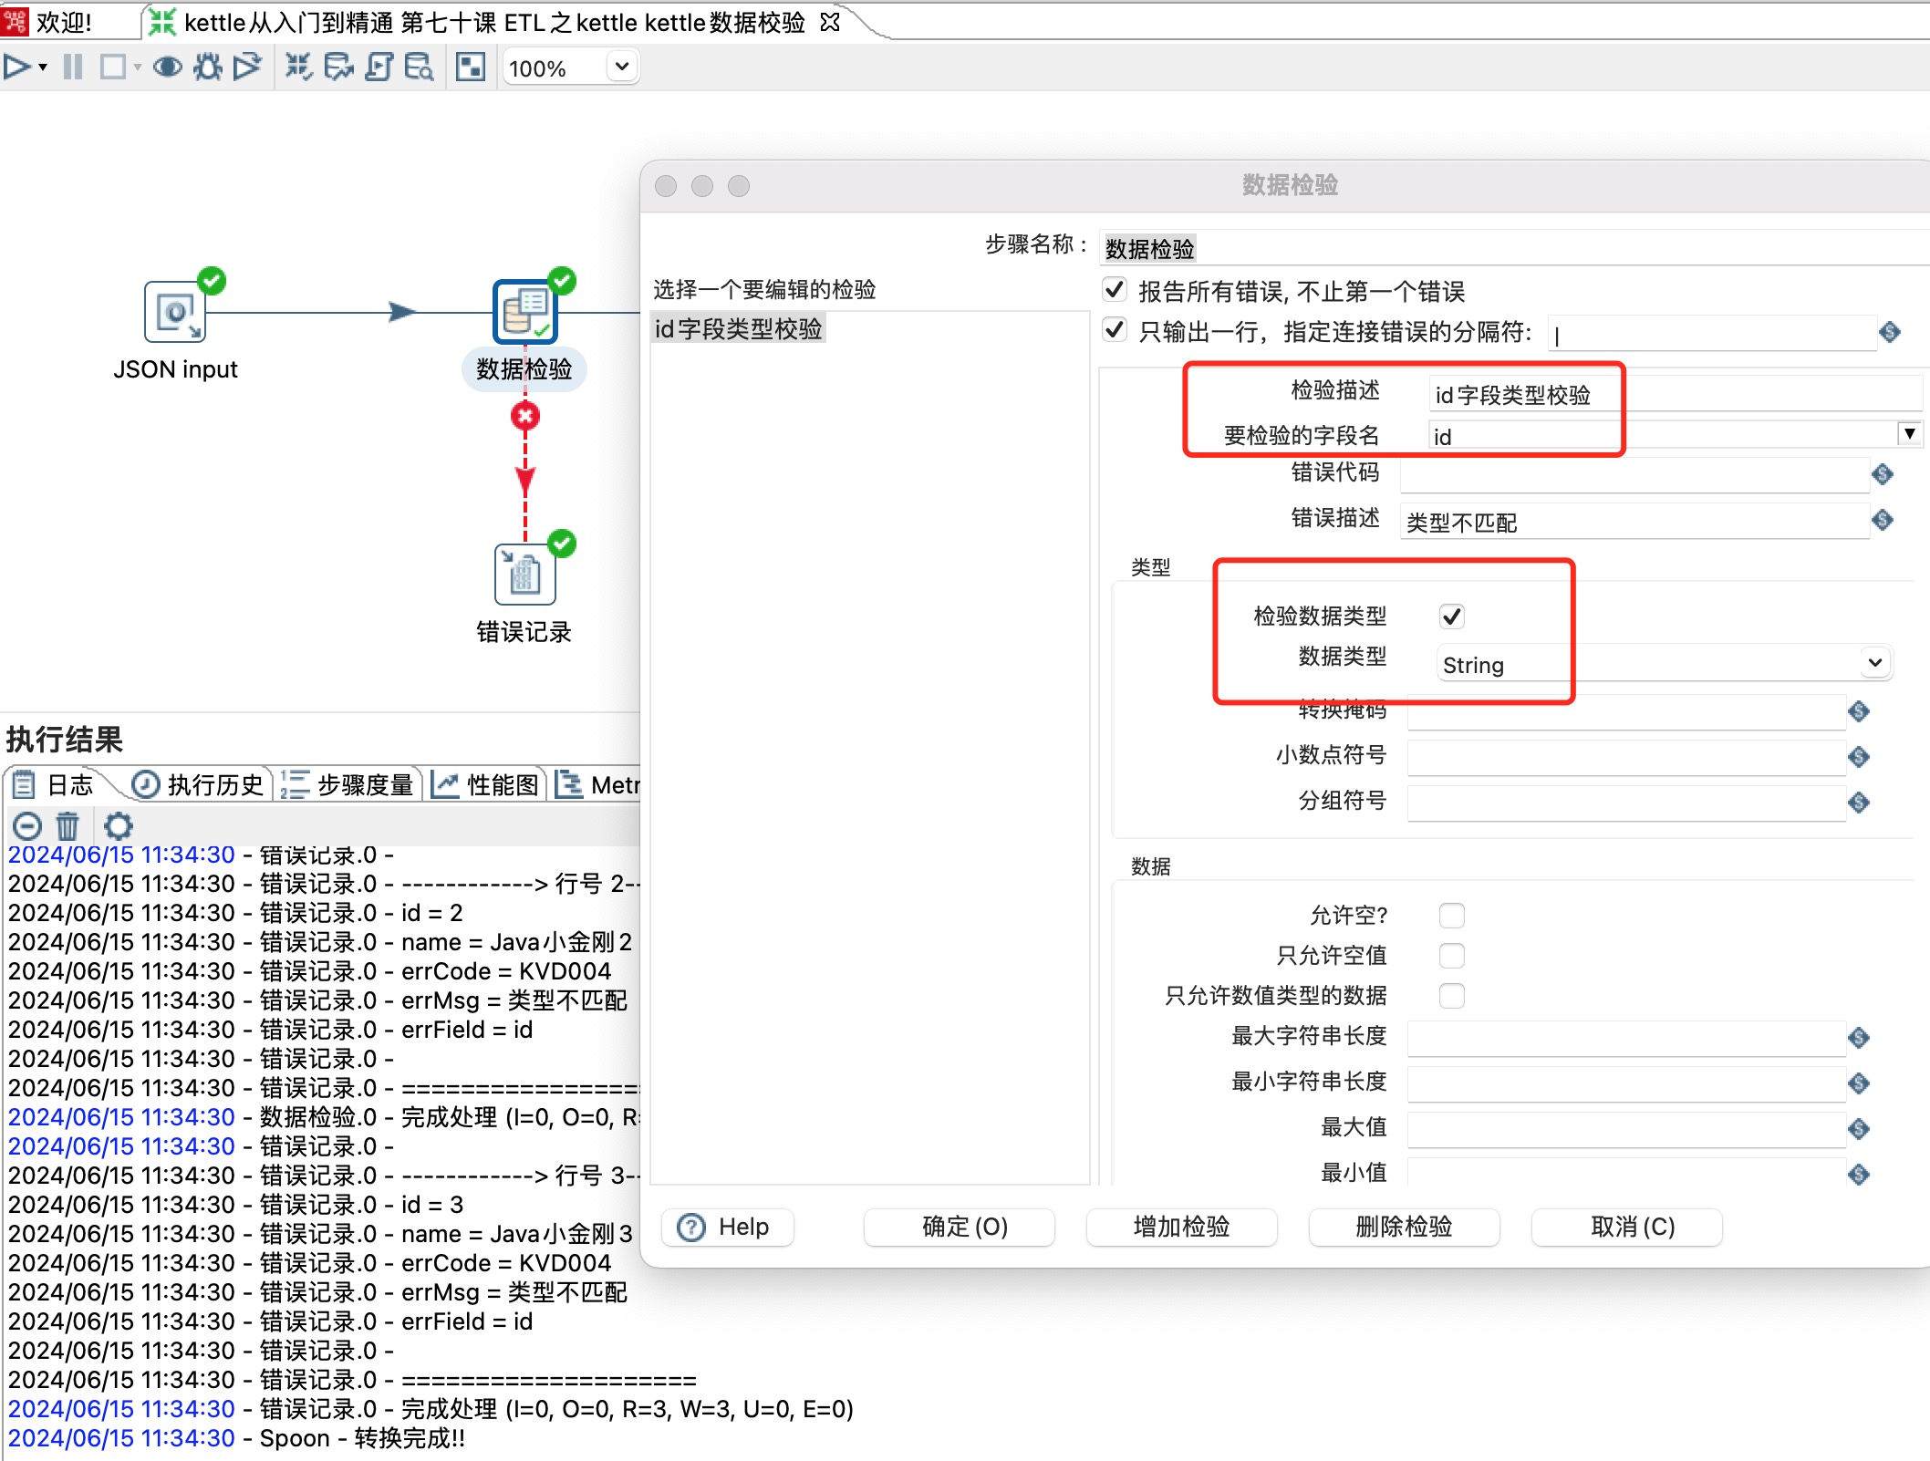Switch to the 执行历史 tab

(x=199, y=784)
